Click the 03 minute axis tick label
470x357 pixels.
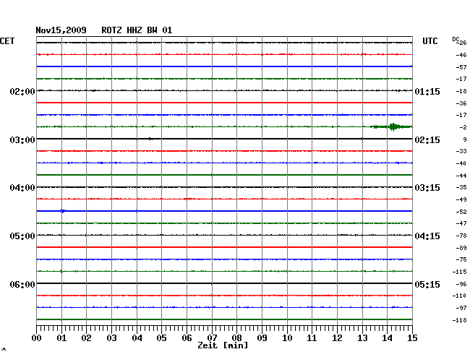[x=111, y=337]
